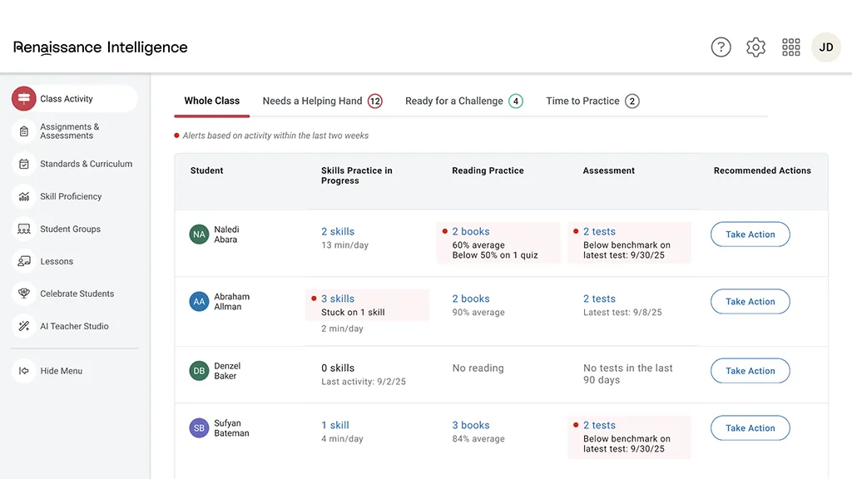Open Abraham Allman's 2 tests link
The height and width of the screenshot is (479, 852).
click(599, 299)
